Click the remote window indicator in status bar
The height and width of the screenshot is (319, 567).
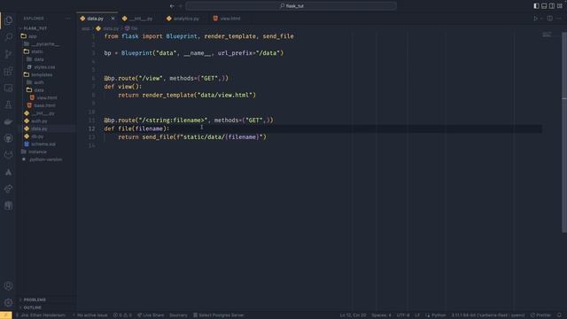[x=6, y=315]
